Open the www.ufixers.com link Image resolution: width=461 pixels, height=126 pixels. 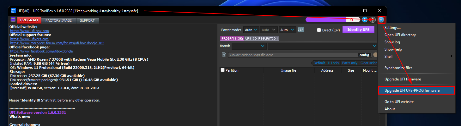pyautogui.click(x=29, y=39)
